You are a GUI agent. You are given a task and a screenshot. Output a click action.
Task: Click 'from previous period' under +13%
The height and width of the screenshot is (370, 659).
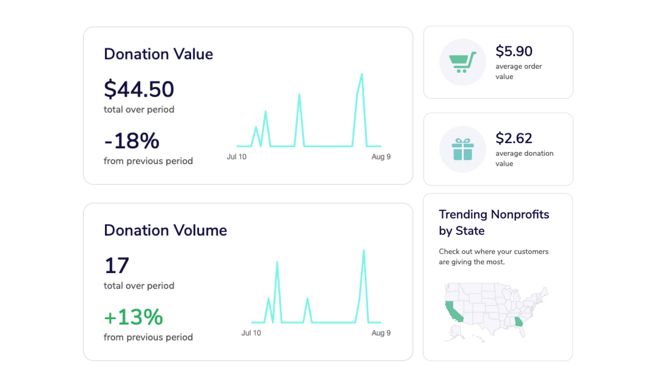[x=148, y=337]
